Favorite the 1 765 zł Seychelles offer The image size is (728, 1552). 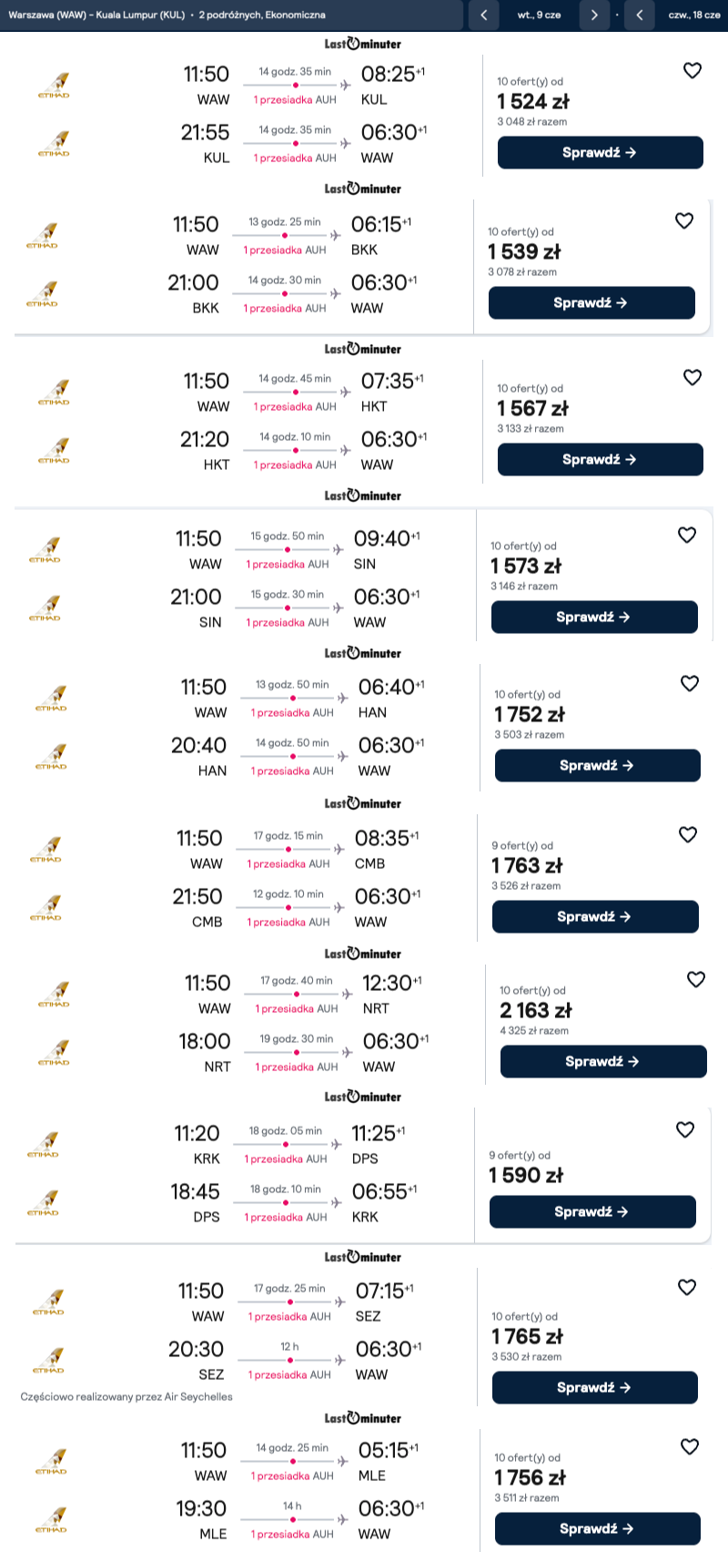coord(687,1288)
